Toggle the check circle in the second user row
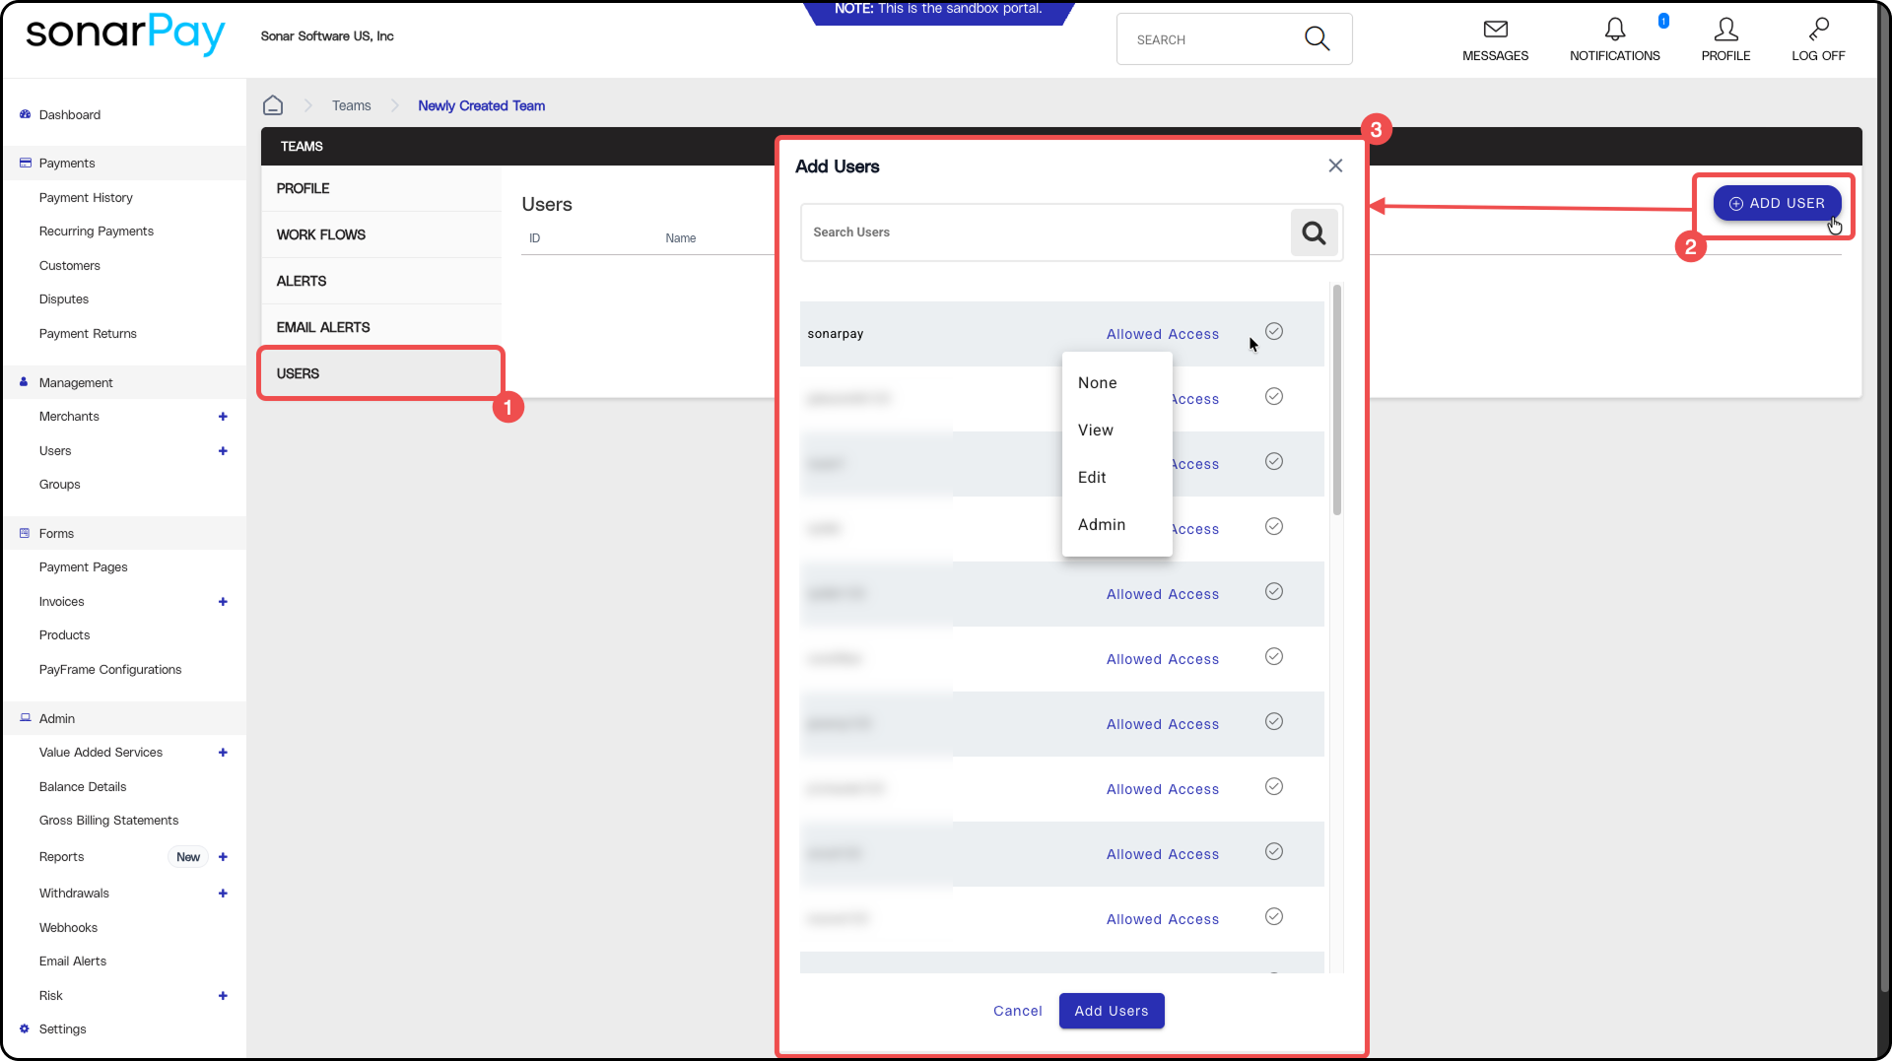The image size is (1892, 1061). [x=1274, y=397]
